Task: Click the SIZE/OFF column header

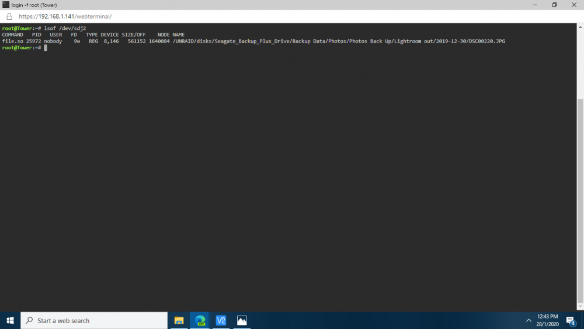Action: 134,34
